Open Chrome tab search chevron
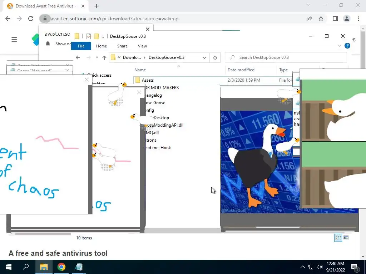 (308, 5)
